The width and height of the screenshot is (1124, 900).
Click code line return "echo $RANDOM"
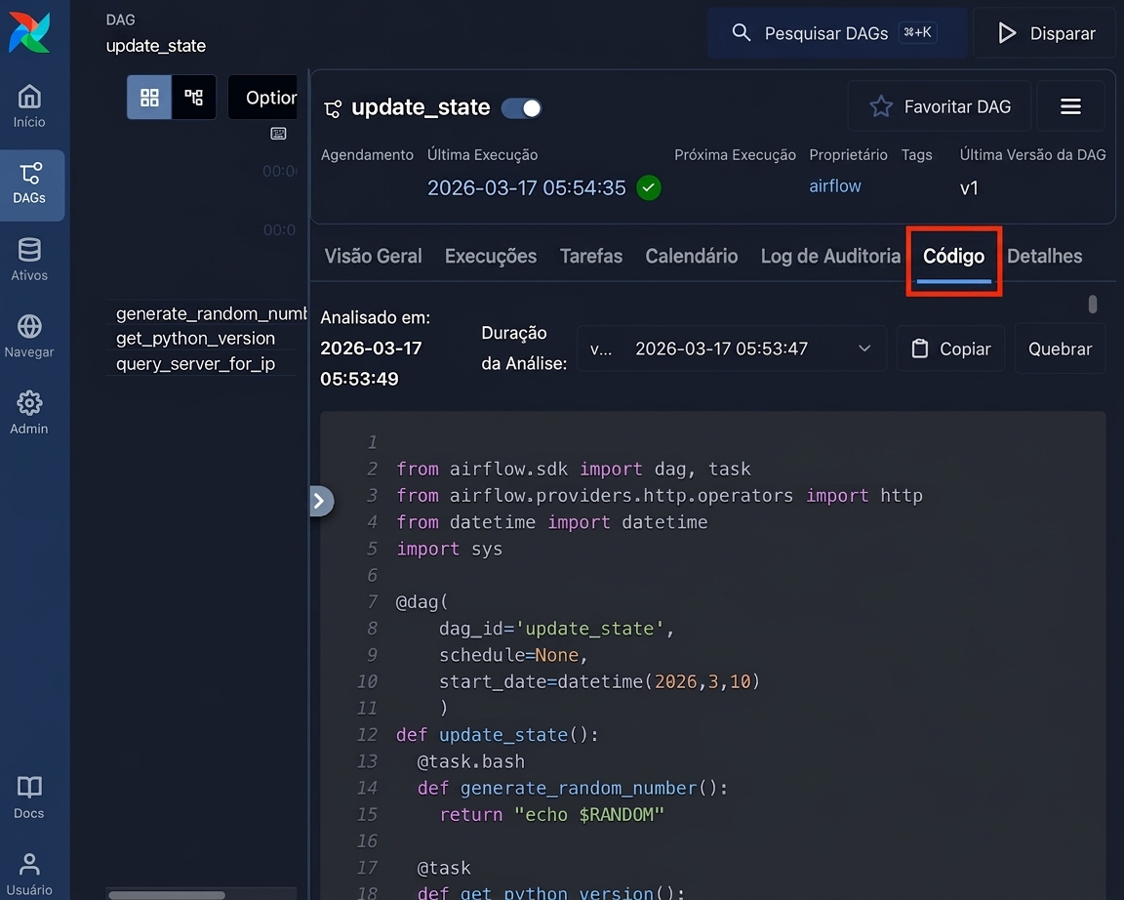tap(551, 815)
